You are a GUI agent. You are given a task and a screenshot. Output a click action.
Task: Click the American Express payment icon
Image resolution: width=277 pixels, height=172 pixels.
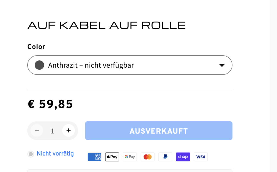pyautogui.click(x=94, y=157)
